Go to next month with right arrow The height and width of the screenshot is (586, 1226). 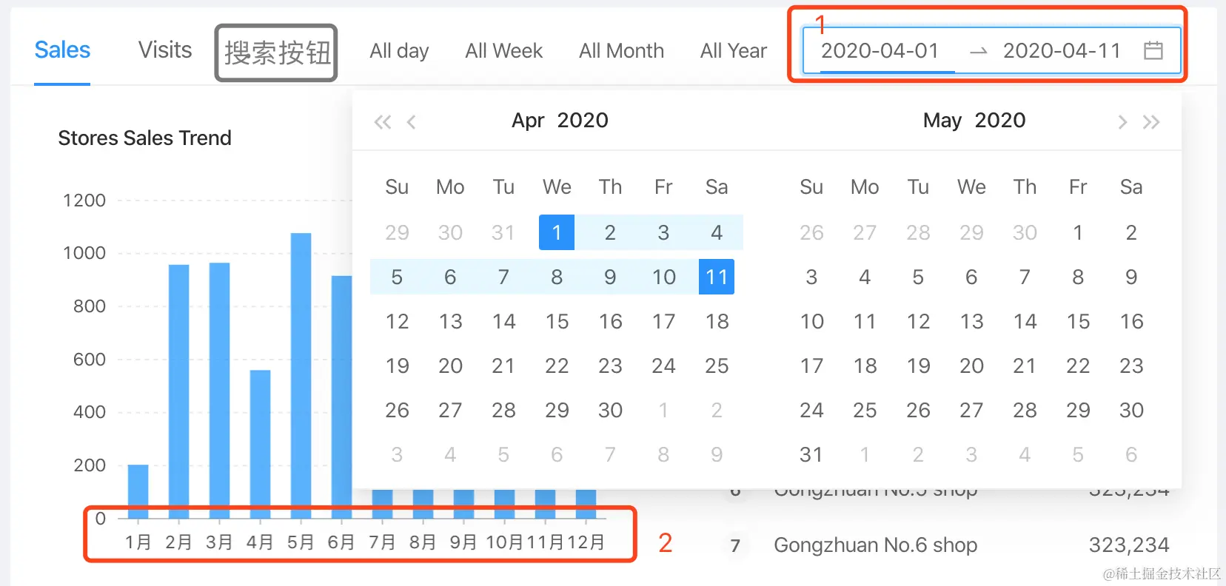1122,122
